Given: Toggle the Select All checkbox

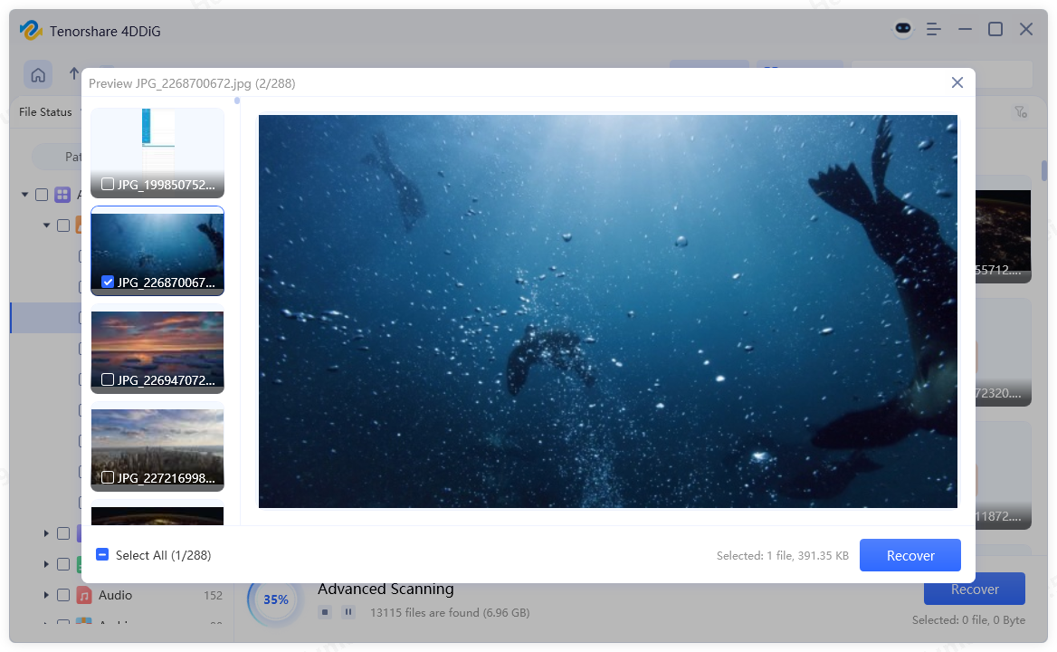Looking at the screenshot, I should (102, 554).
